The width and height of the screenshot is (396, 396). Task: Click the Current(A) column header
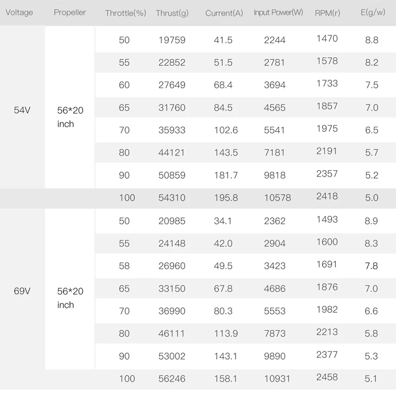point(224,13)
